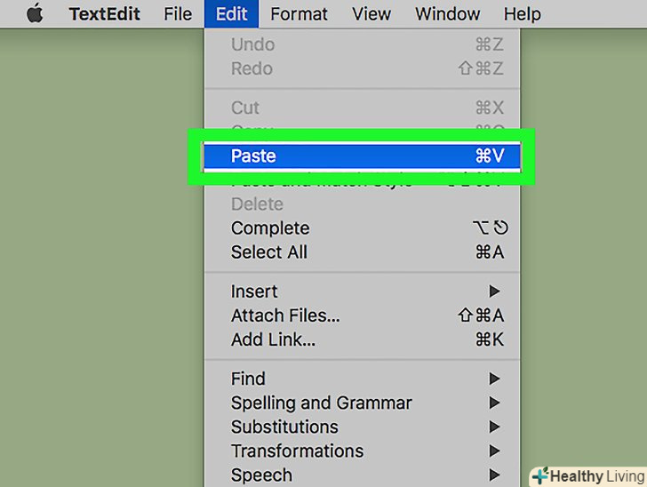Viewport: 647px width, 487px height.
Task: Open the Format menu
Action: (299, 14)
